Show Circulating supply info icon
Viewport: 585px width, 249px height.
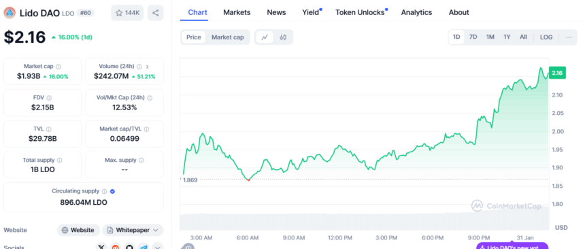pos(105,191)
